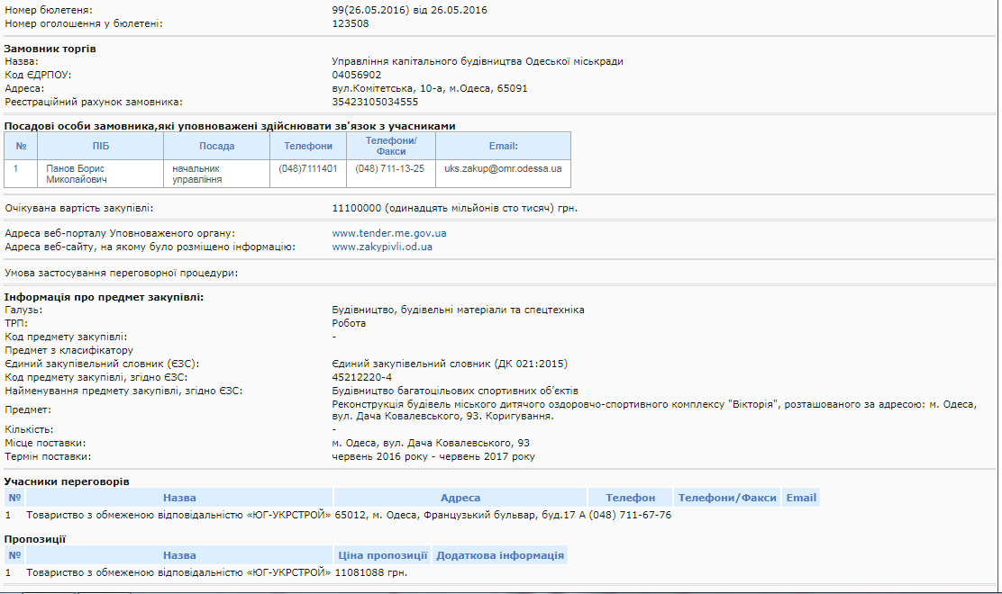This screenshot has height=594, width=1002.
Task: Open the www.tender.me.gov.ua link
Action: pyautogui.click(x=389, y=233)
